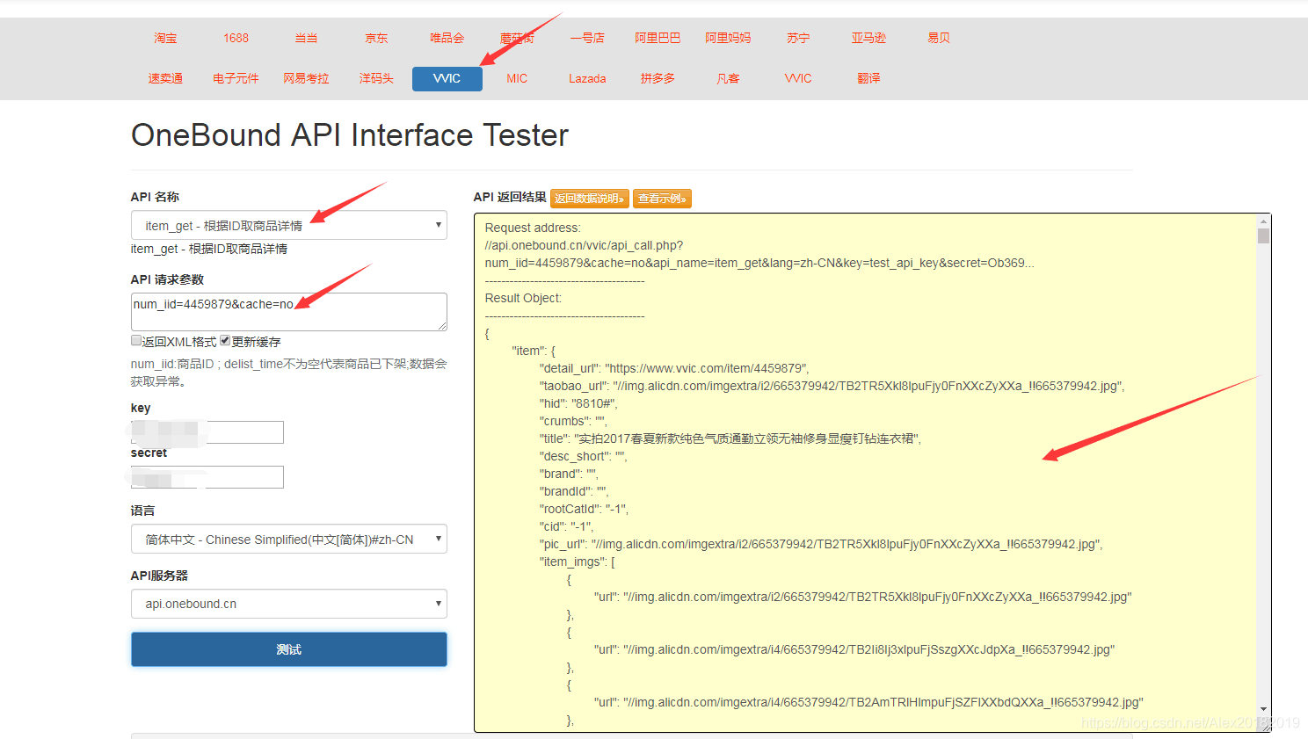Click the API 请求参数 text area
The height and width of the screenshot is (739, 1308).
[289, 312]
